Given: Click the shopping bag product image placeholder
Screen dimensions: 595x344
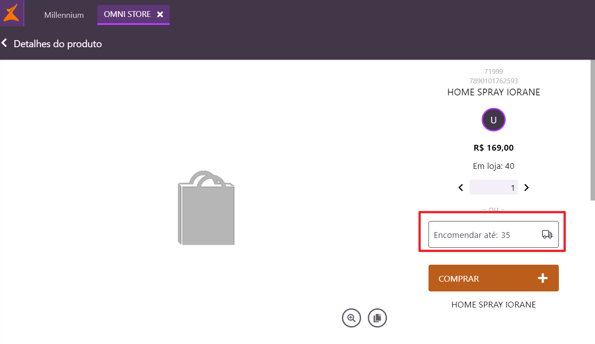Looking at the screenshot, I should tap(206, 208).
